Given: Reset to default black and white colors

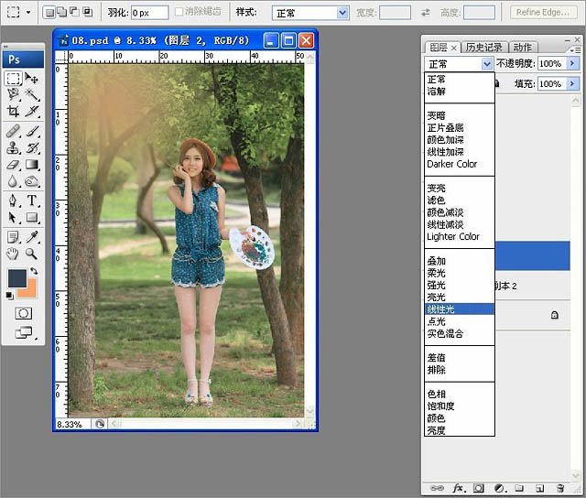Looking at the screenshot, I should pyautogui.click(x=10, y=295).
